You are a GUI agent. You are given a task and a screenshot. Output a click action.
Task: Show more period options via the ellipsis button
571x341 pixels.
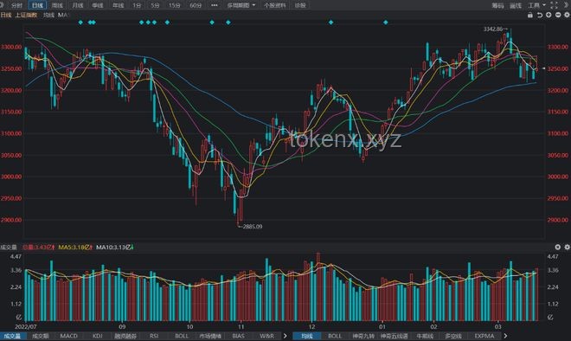(215, 5)
